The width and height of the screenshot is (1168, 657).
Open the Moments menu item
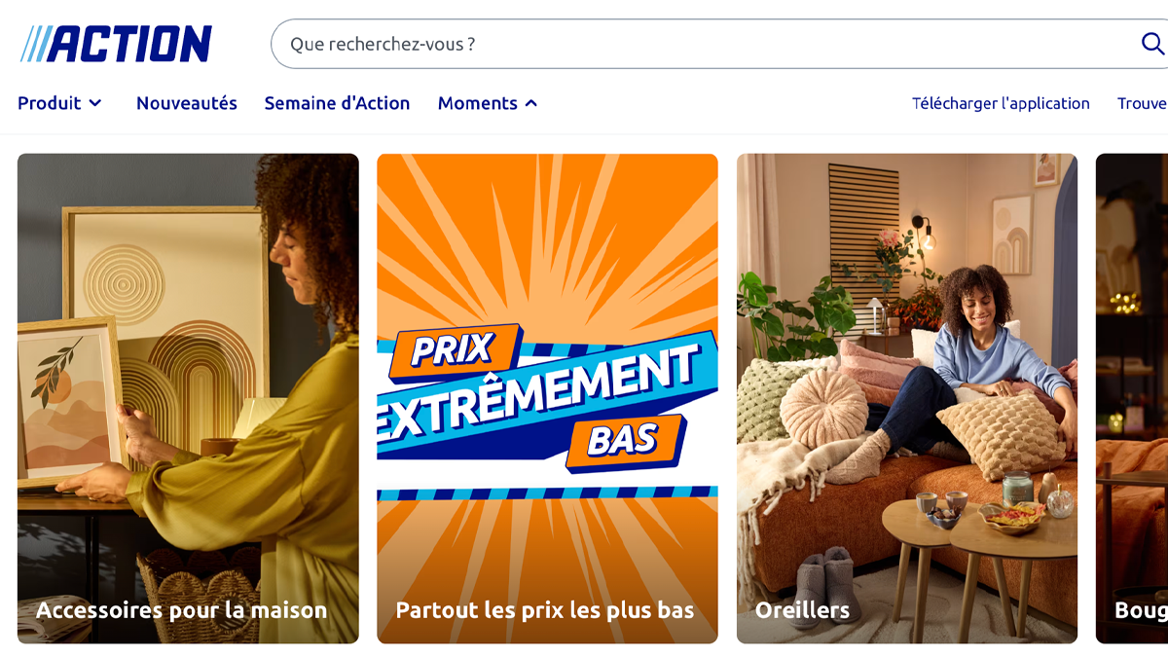[x=488, y=103]
